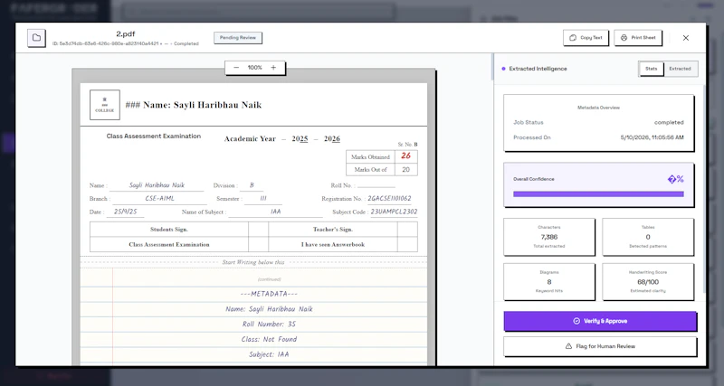The image size is (724, 386).
Task: Click the Marks Out of value 20
Action: click(405, 169)
